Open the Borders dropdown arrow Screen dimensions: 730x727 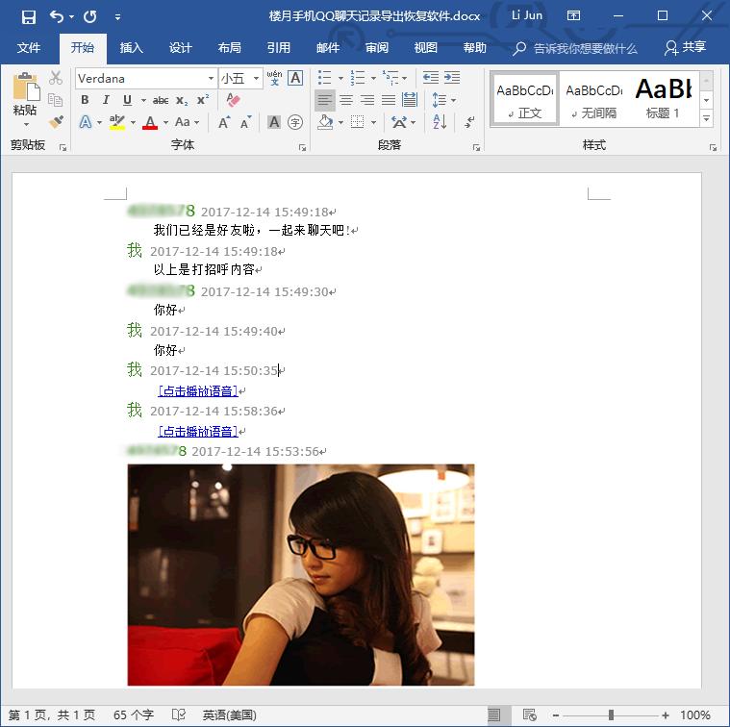(374, 123)
